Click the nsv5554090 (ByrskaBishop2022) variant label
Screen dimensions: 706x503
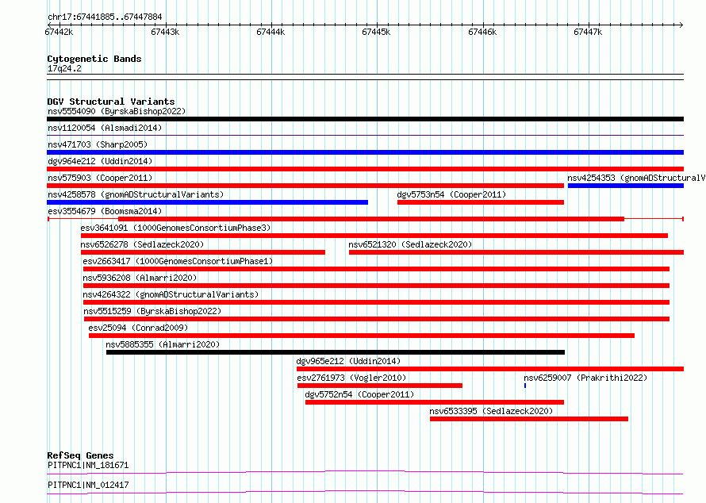[x=117, y=111]
